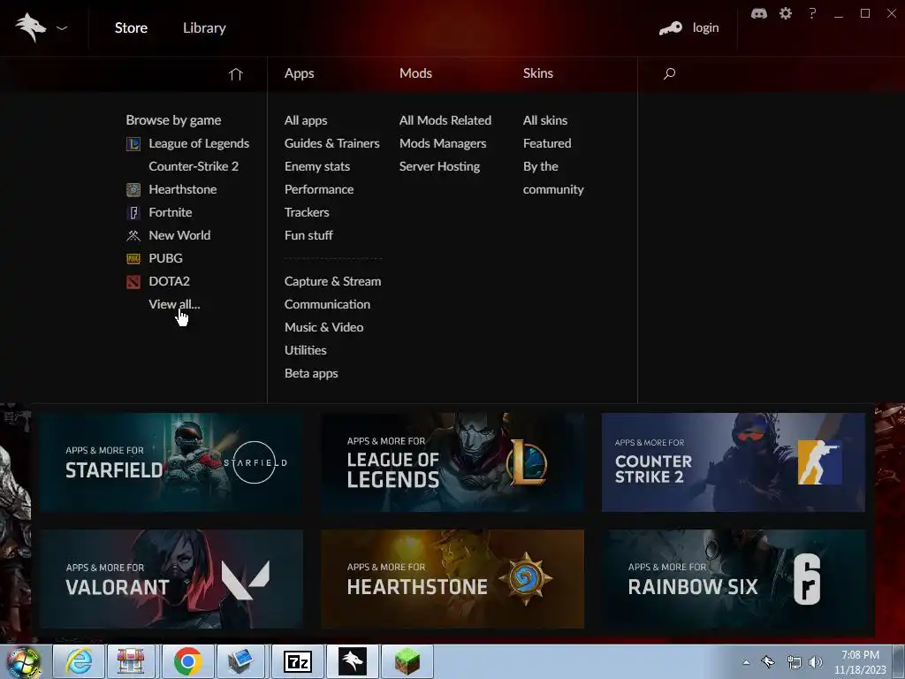
Task: Click the network tray icon
Action: pyautogui.click(x=795, y=662)
